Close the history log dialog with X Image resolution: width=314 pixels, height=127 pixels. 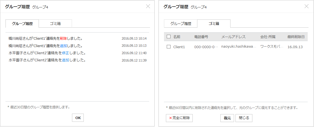148,6
